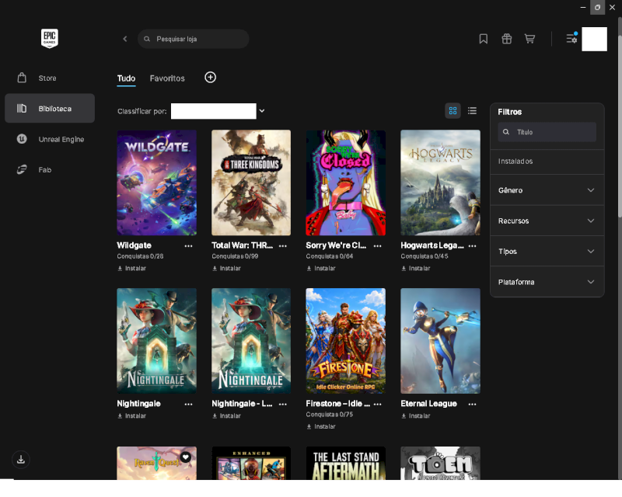Click the Título filter search field
The height and width of the screenshot is (497, 622).
click(547, 132)
